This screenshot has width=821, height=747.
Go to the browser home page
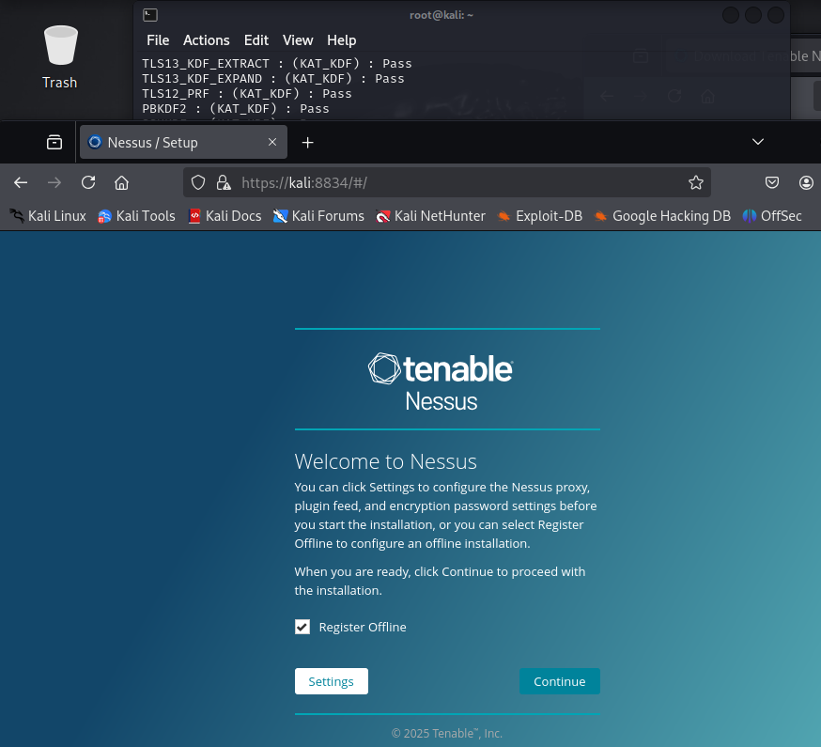click(121, 183)
